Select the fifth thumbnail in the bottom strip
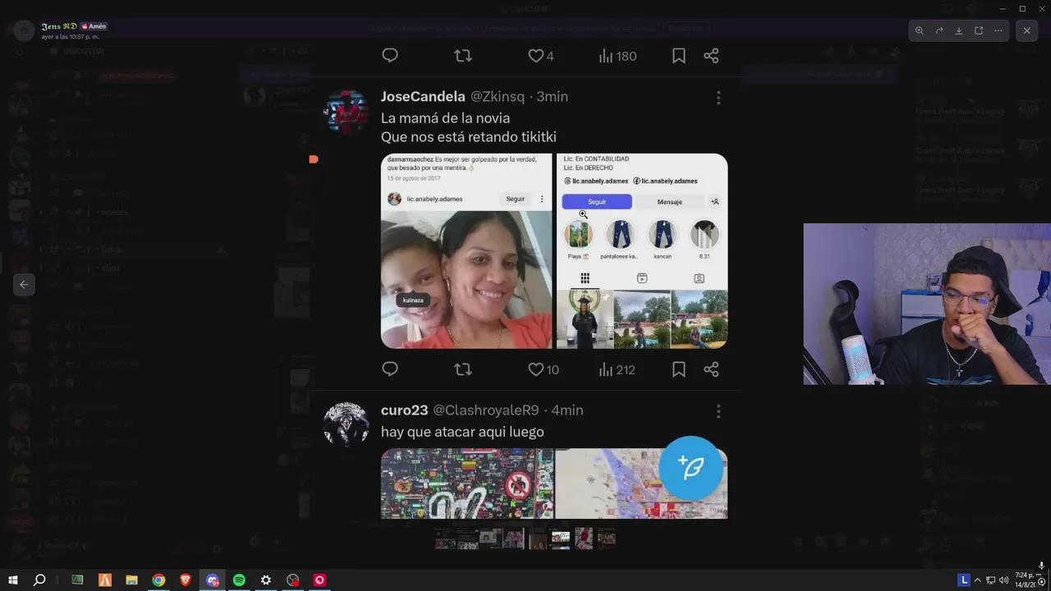The width and height of the screenshot is (1051, 591). [537, 538]
